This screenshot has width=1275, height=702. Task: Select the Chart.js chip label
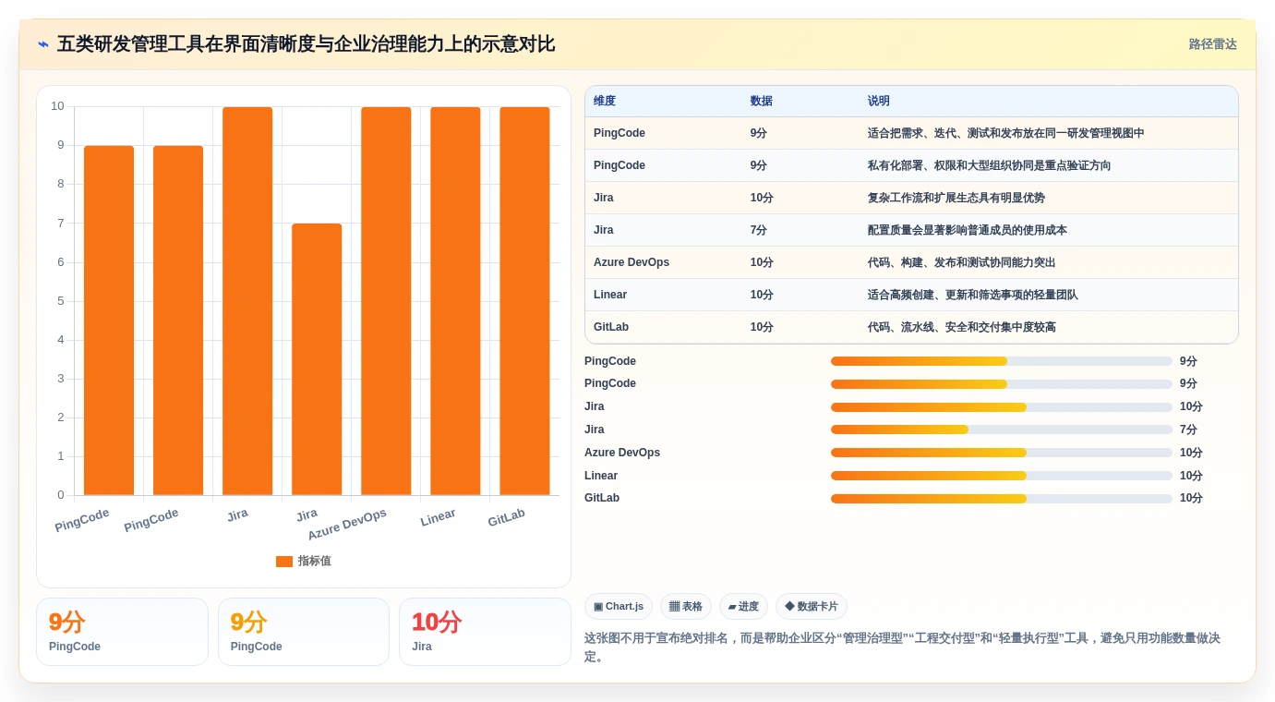[624, 607]
